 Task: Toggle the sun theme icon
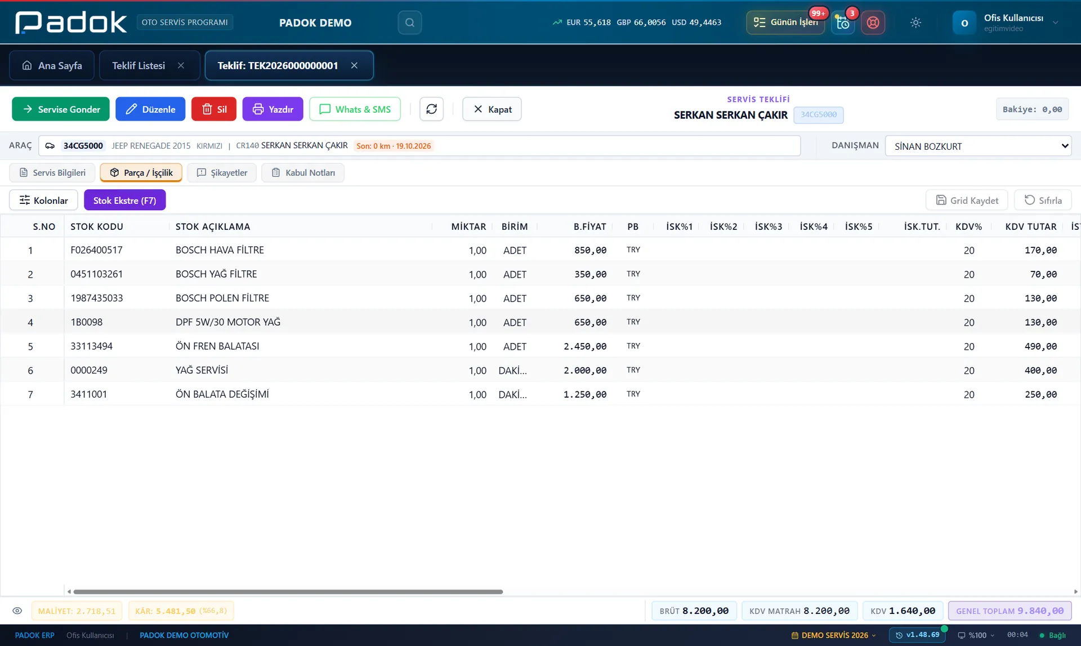click(x=915, y=23)
